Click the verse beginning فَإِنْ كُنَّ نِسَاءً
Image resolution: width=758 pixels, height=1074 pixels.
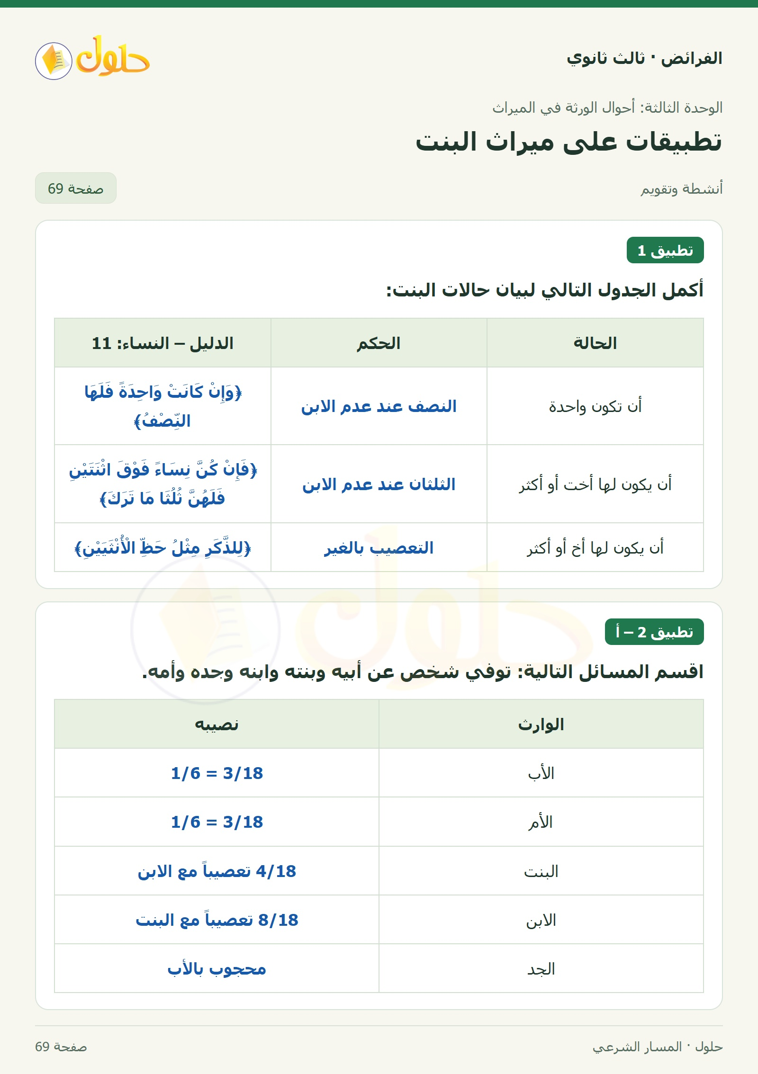pos(162,484)
